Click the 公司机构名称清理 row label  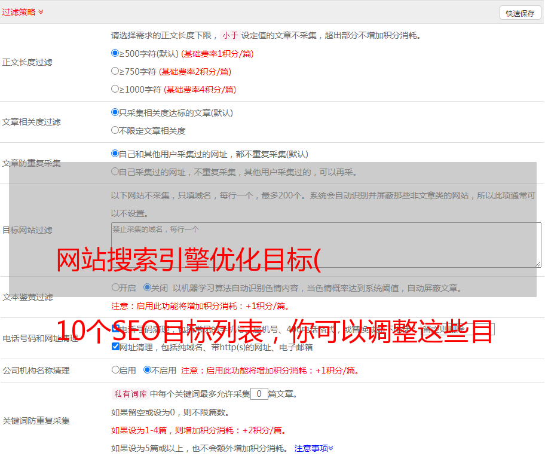pos(36,371)
